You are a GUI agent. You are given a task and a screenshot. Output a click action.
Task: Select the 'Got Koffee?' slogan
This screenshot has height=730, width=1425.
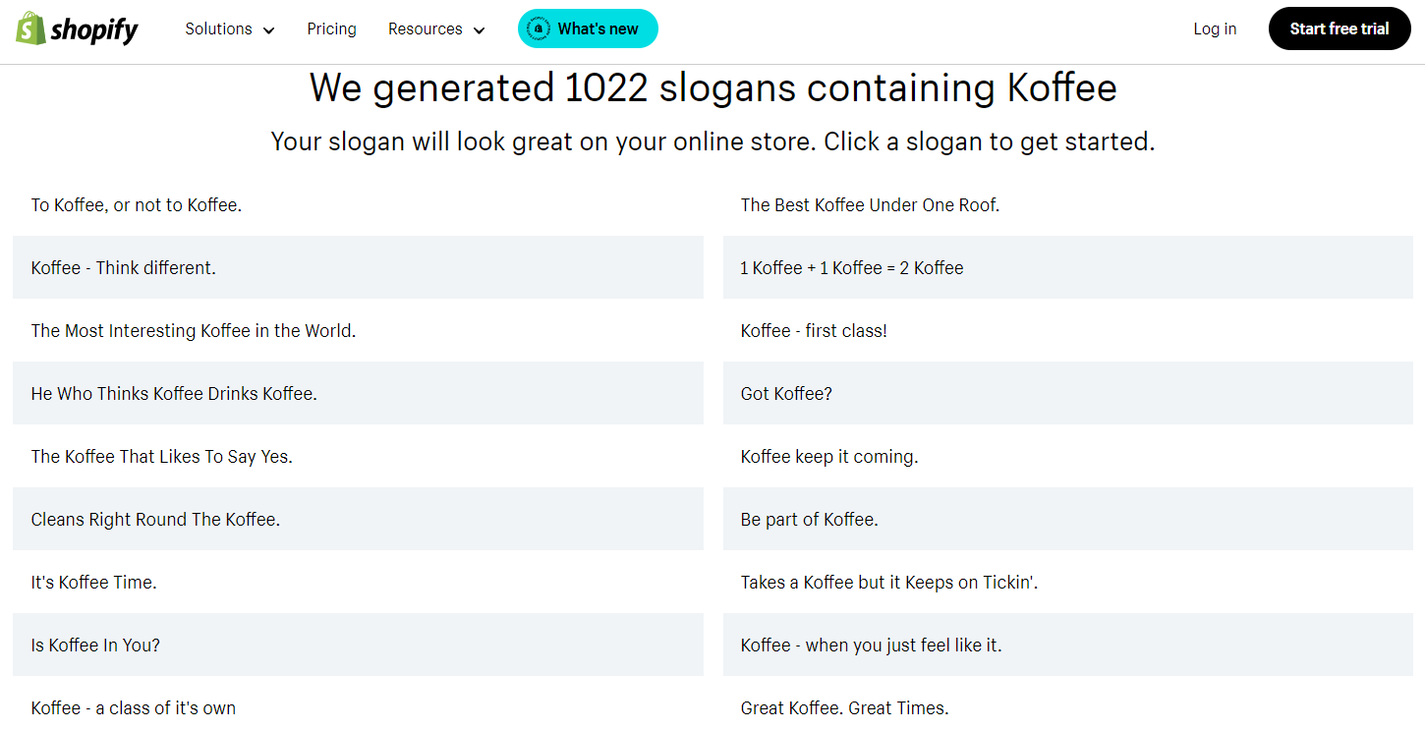point(786,394)
